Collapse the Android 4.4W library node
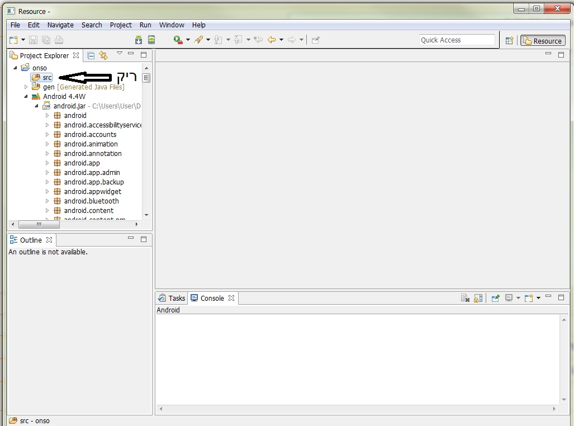The image size is (574, 426). pos(26,96)
